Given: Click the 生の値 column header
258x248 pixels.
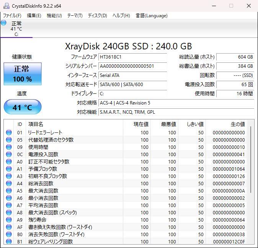Looking at the screenshot, I should (x=226, y=124).
